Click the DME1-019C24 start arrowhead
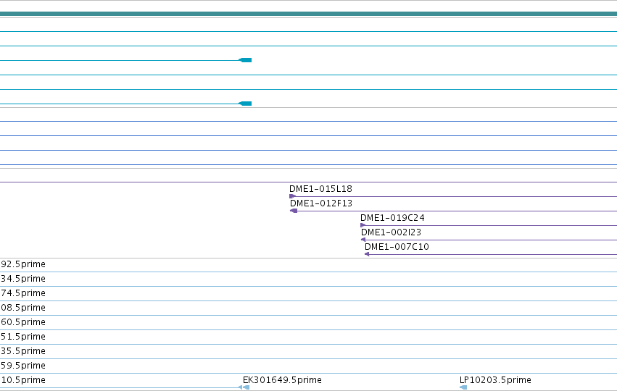Image resolution: width=617 pixels, height=391 pixels. point(363,225)
